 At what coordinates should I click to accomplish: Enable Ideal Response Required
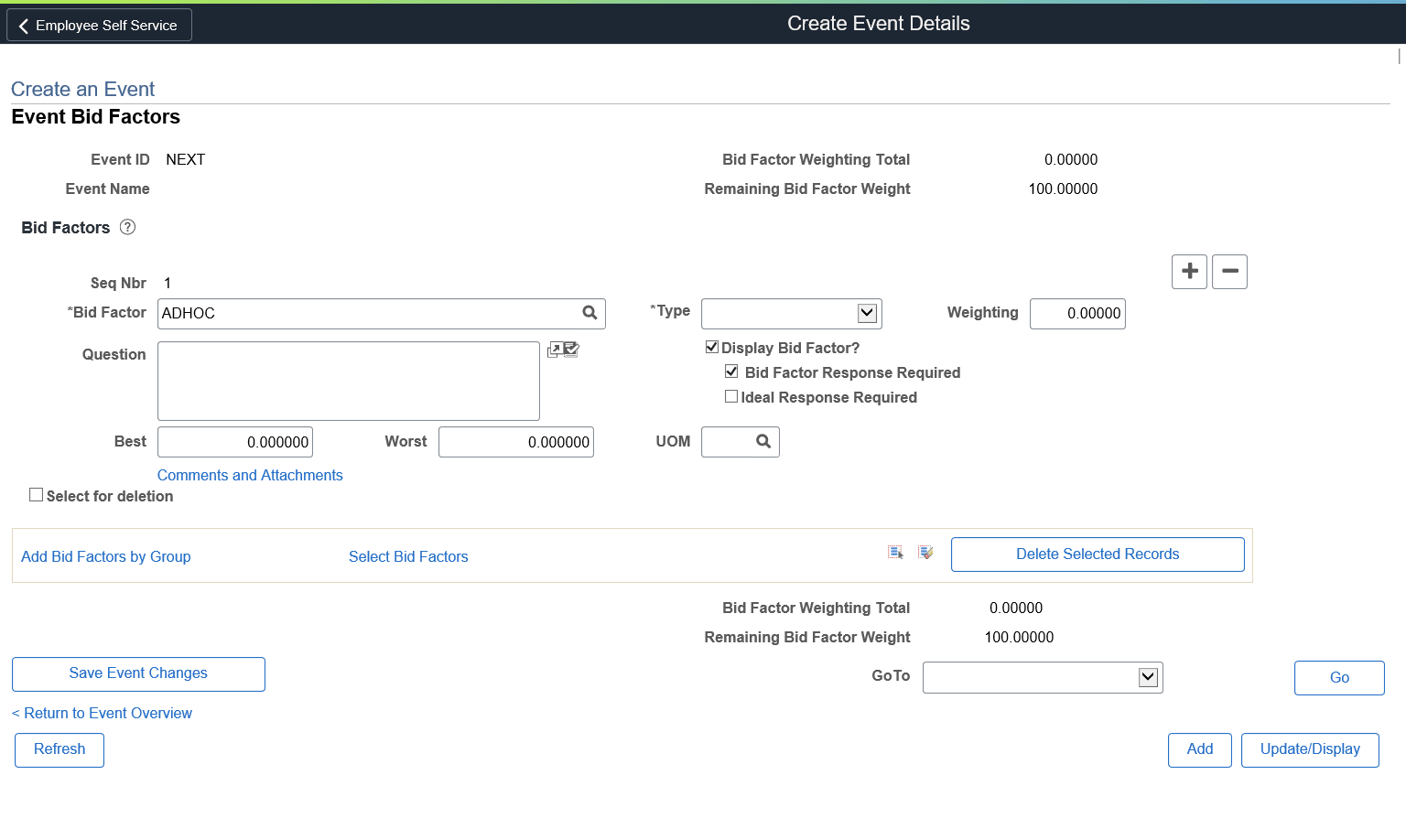pyautogui.click(x=731, y=395)
